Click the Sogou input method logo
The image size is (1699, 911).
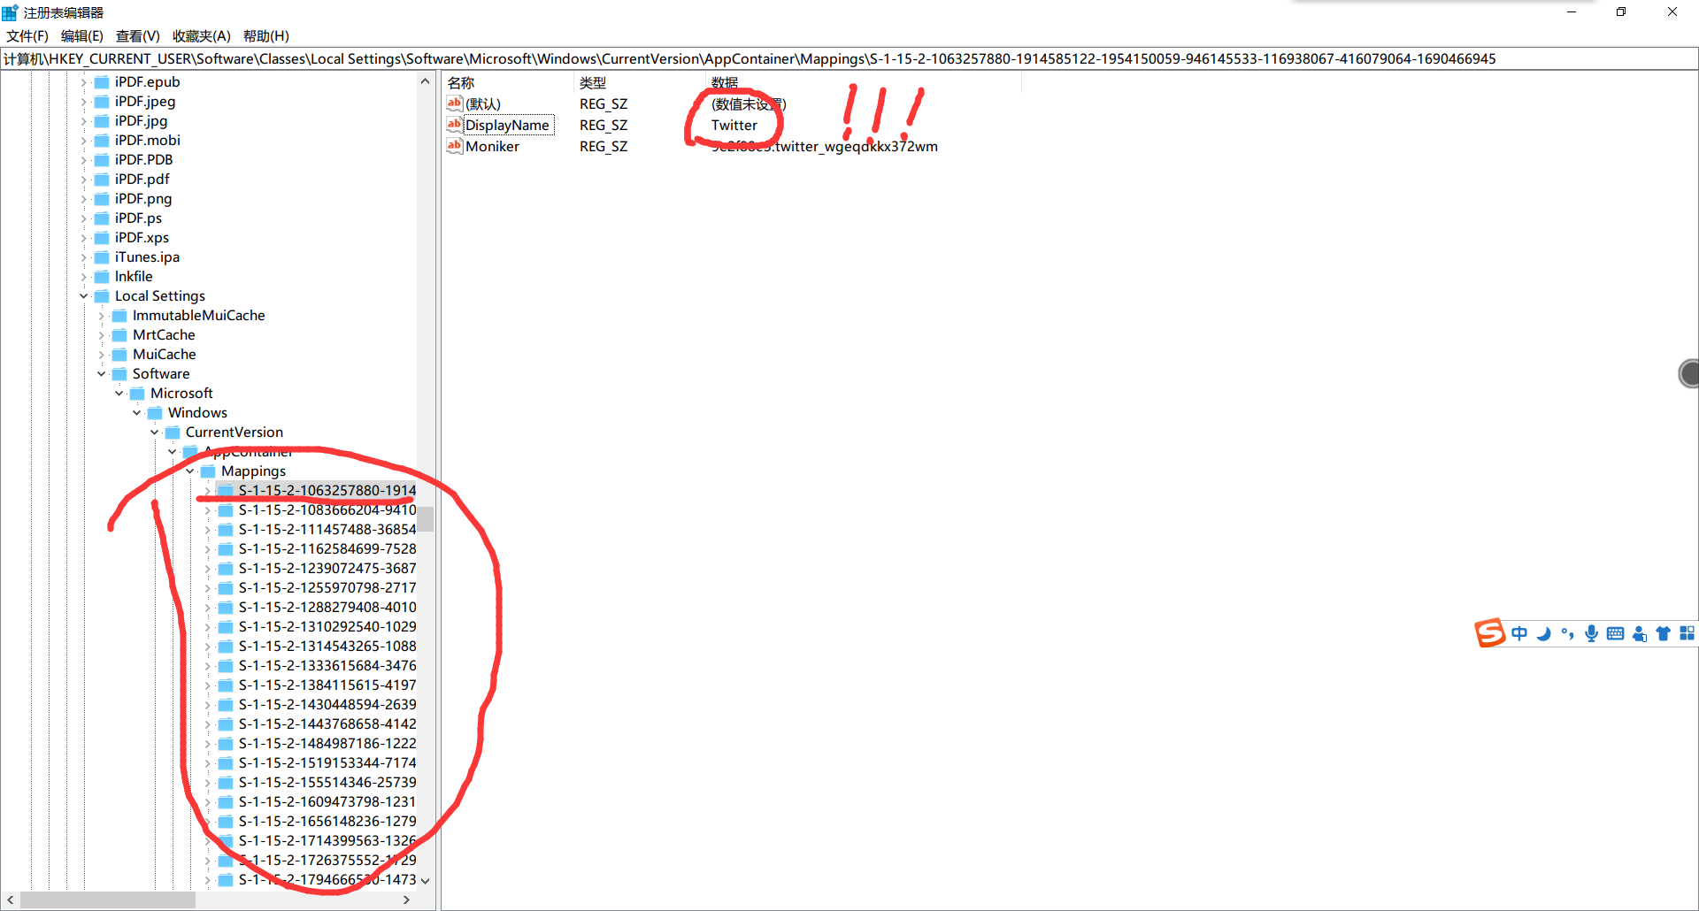coord(1490,632)
